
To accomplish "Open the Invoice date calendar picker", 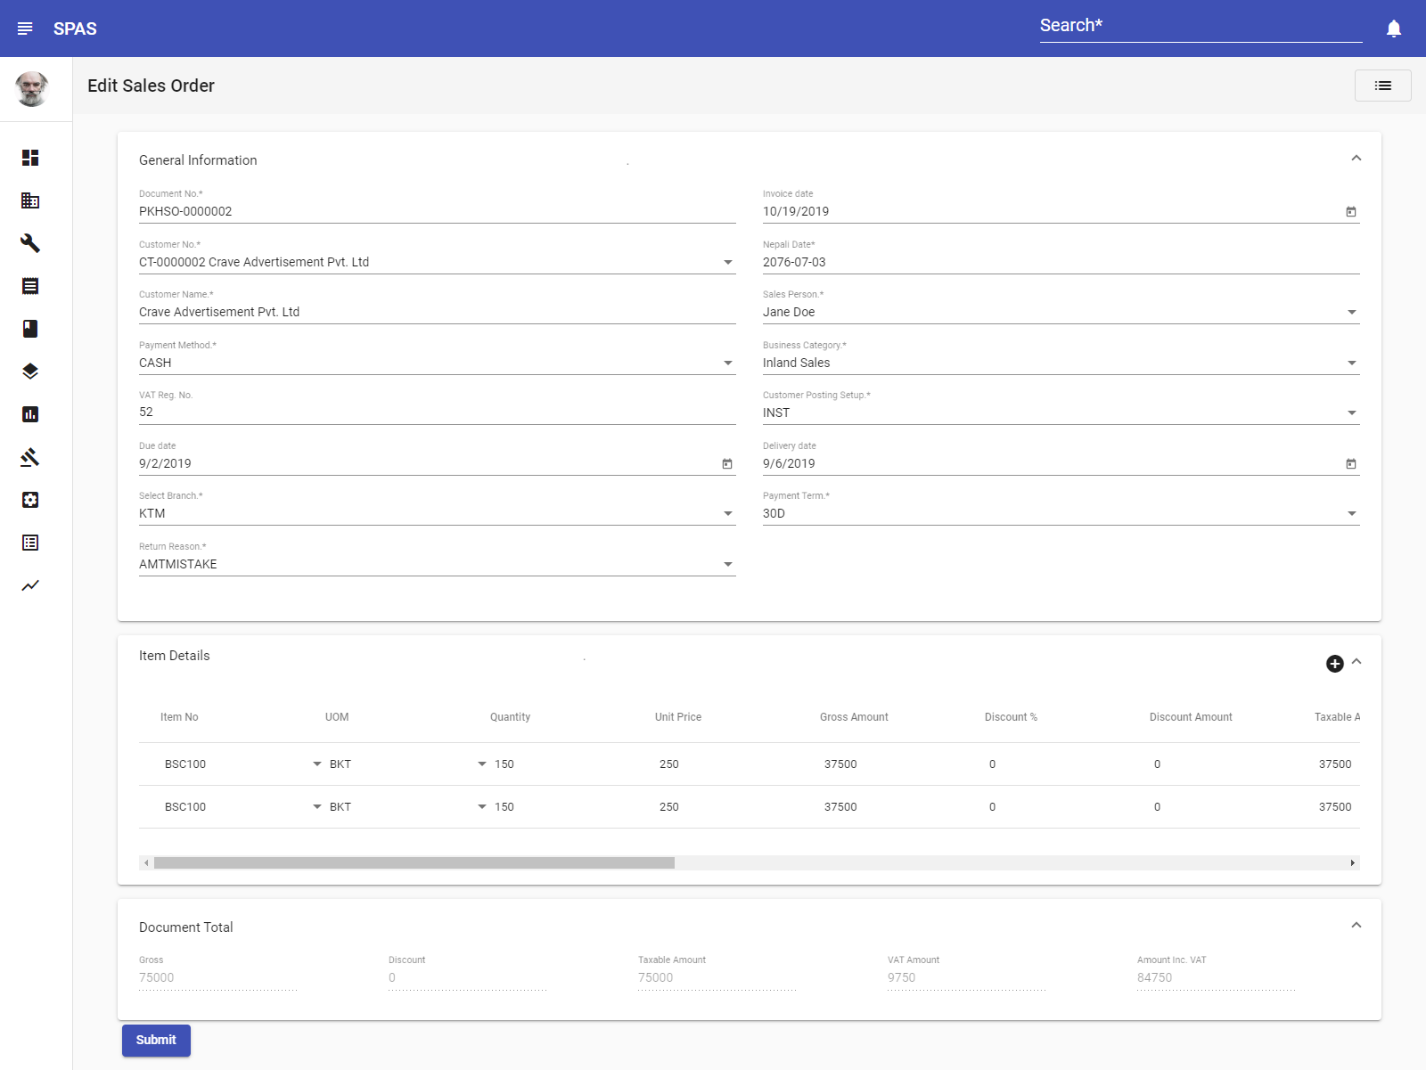I will point(1350,212).
